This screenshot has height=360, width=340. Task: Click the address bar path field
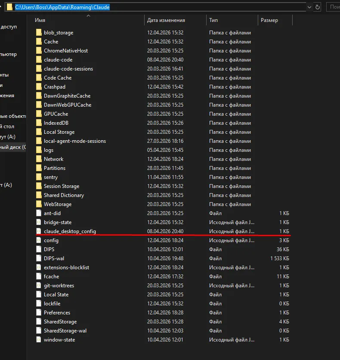(x=155, y=7)
